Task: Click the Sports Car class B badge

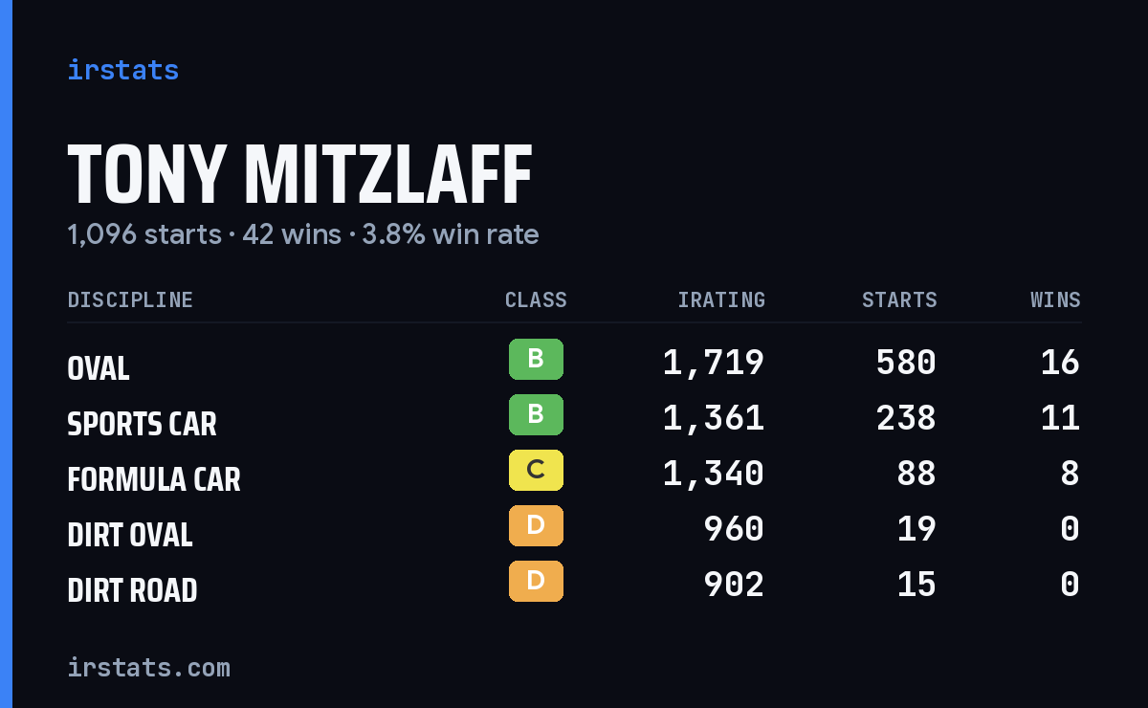Action: tap(536, 415)
